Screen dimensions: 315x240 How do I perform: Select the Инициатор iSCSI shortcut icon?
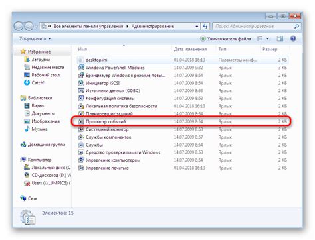(x=81, y=83)
